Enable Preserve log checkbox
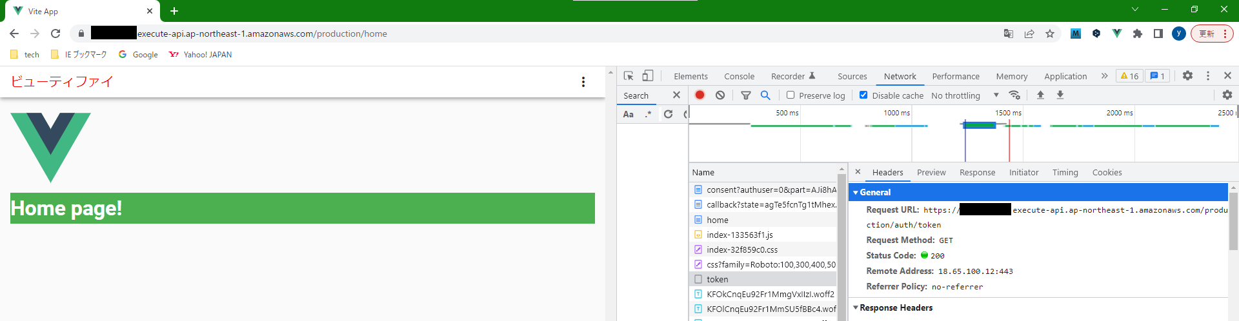The width and height of the screenshot is (1239, 321). coord(791,95)
